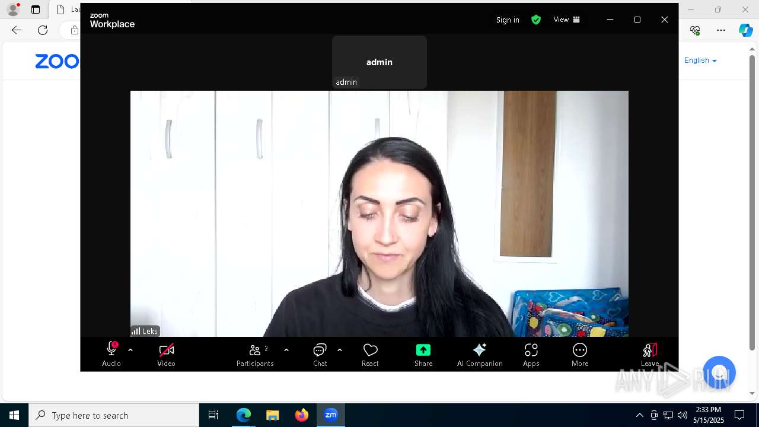
Task: Open Task View on the taskbar
Action: [213, 415]
